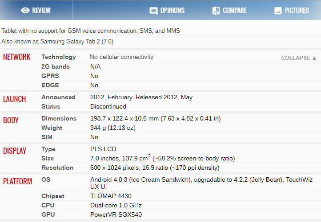Click the Announced spec label
The height and width of the screenshot is (222, 321).
[59, 97]
